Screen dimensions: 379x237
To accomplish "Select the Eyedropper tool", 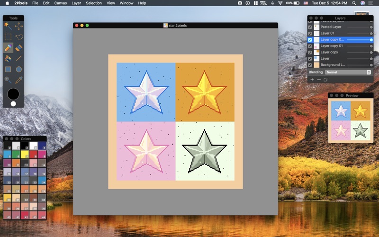I will click(x=18, y=80).
